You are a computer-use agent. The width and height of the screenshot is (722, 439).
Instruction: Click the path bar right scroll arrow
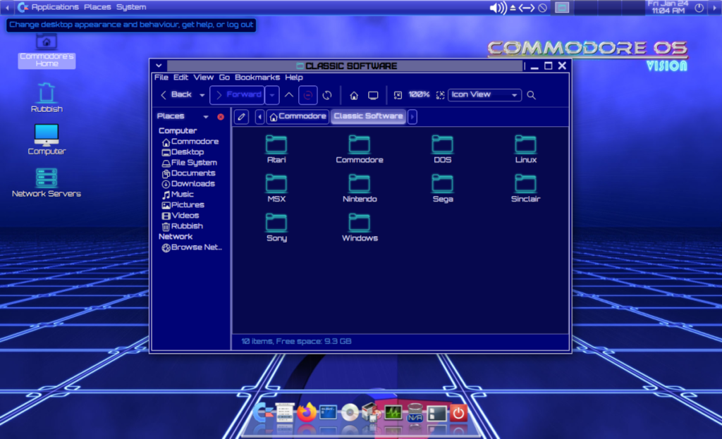[412, 116]
